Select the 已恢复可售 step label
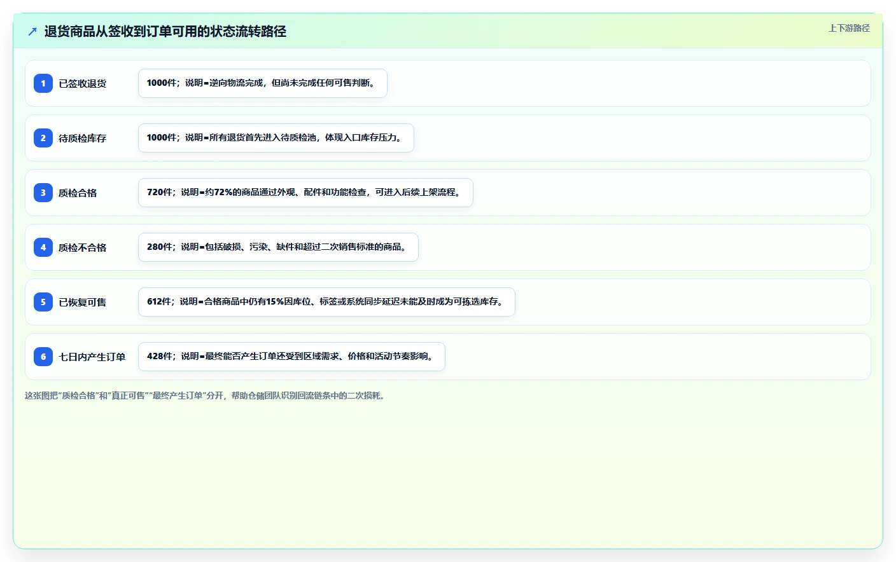The image size is (896, 562). [83, 302]
